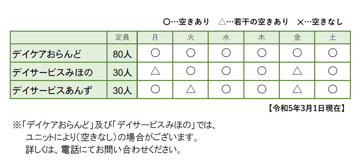
Task: Click the Tuesday triangle for デイサービスあんず
Action: (191, 90)
